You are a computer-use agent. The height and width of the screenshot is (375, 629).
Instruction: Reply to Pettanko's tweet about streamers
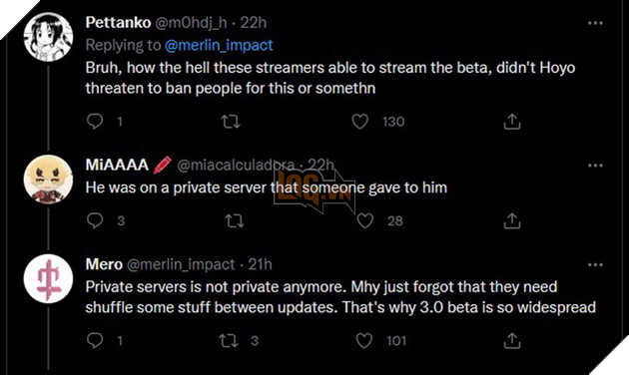pos(95,121)
